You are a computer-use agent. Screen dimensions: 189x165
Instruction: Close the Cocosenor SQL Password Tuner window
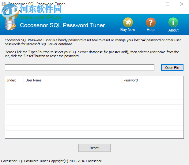pyautogui.click(x=182, y=4)
